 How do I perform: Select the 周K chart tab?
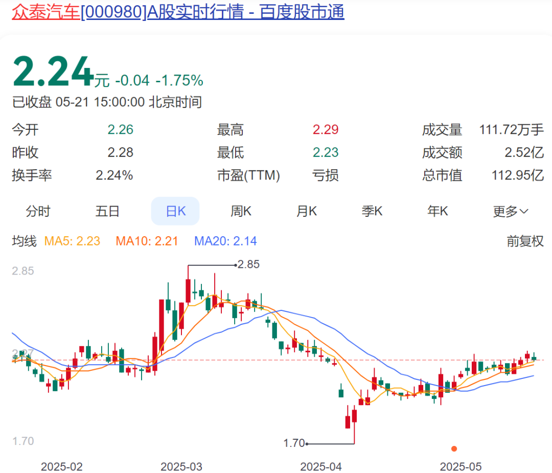241,211
